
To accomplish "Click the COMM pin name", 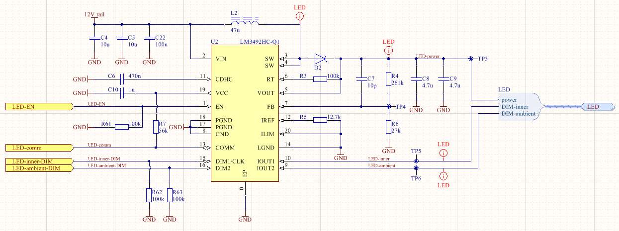I will pos(224,148).
